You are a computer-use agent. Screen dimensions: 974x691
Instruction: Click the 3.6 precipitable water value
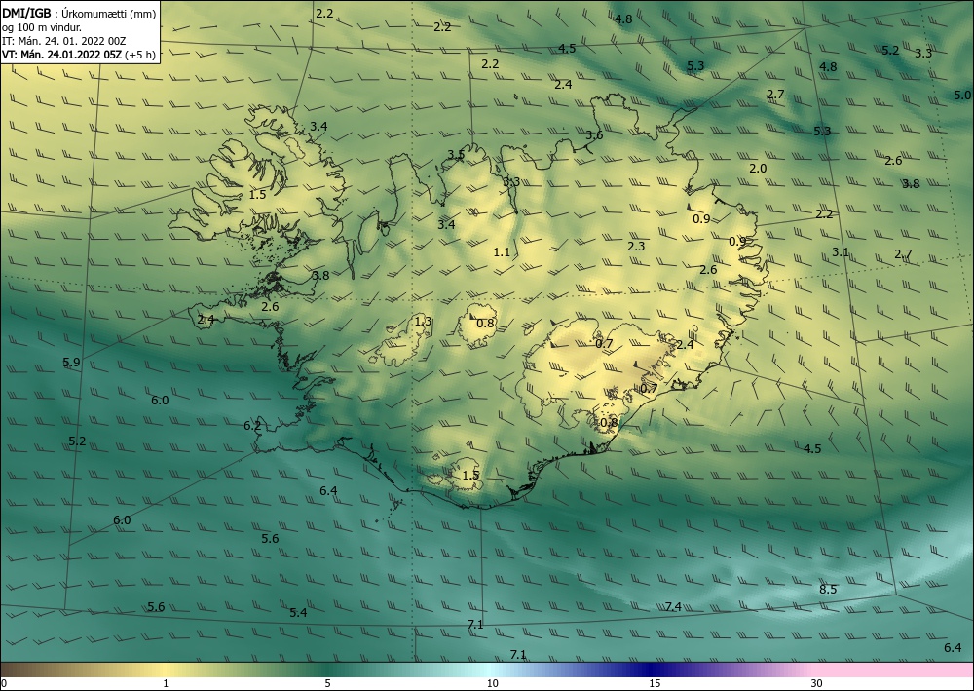[594, 134]
